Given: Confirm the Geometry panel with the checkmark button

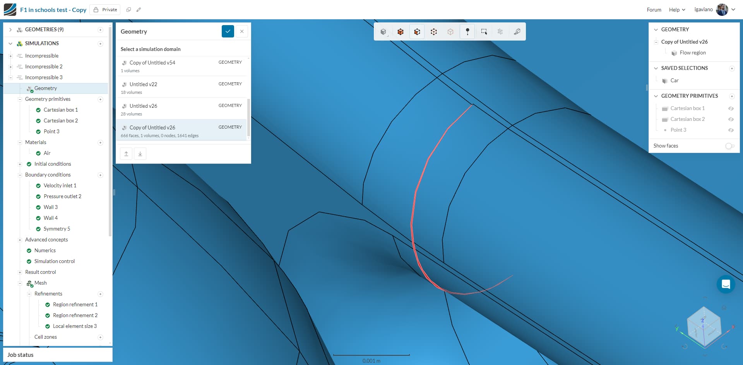Looking at the screenshot, I should tap(228, 31).
